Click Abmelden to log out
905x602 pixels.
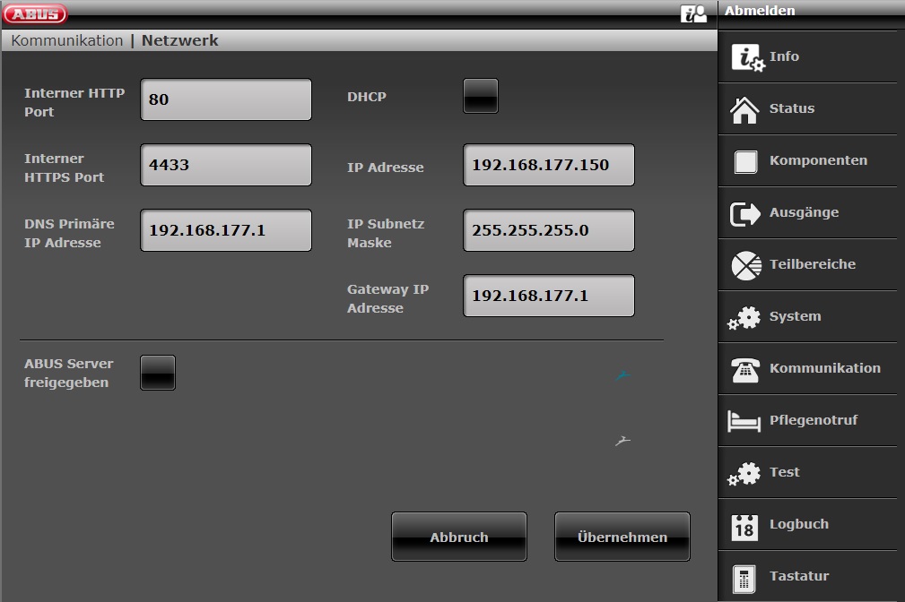[x=759, y=12]
